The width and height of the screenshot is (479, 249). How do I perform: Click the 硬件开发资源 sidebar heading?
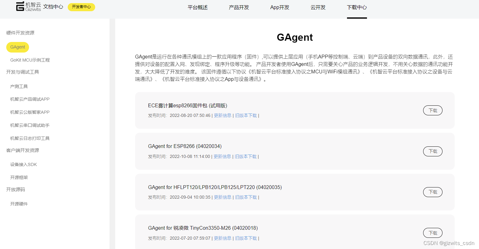20,33
